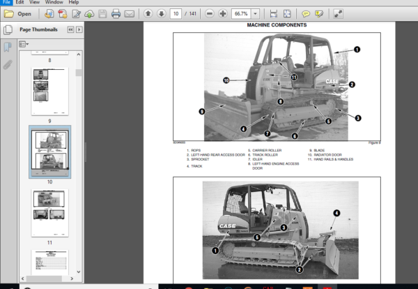The width and height of the screenshot is (418, 289).
Task: Click the '10. RADIATOR DOOR' legend entry
Action: [325, 155]
